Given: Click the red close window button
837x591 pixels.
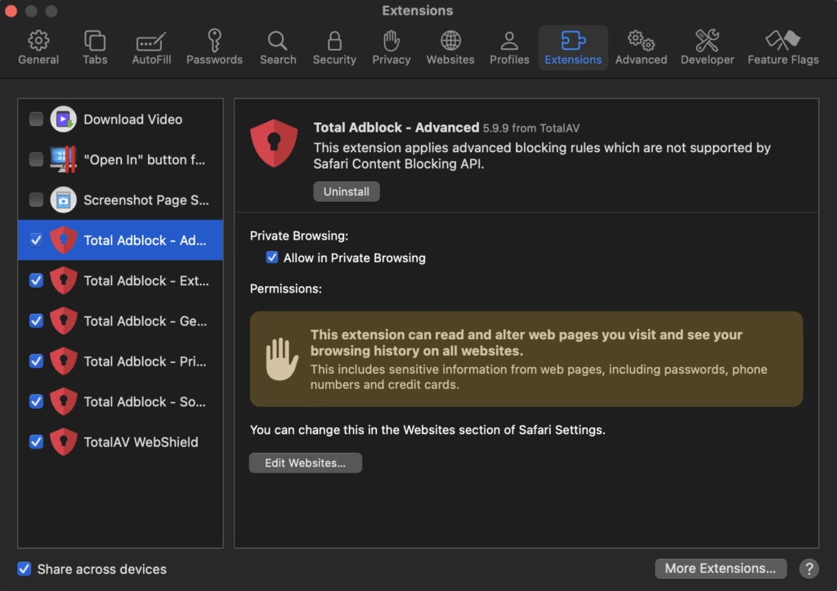Looking at the screenshot, I should 11,11.
